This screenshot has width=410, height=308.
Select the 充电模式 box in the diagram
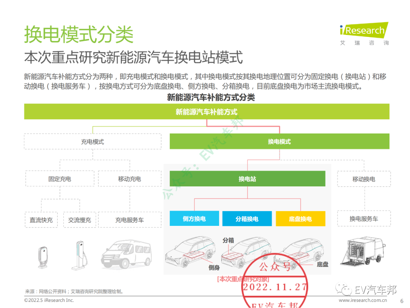click(93, 141)
